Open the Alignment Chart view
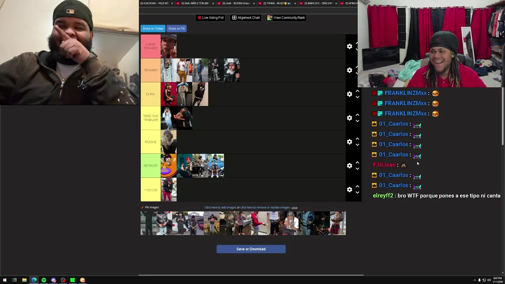This screenshot has width=505, height=284. coord(246,18)
